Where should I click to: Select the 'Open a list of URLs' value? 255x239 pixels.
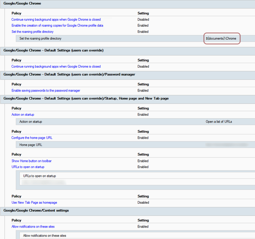(x=219, y=122)
